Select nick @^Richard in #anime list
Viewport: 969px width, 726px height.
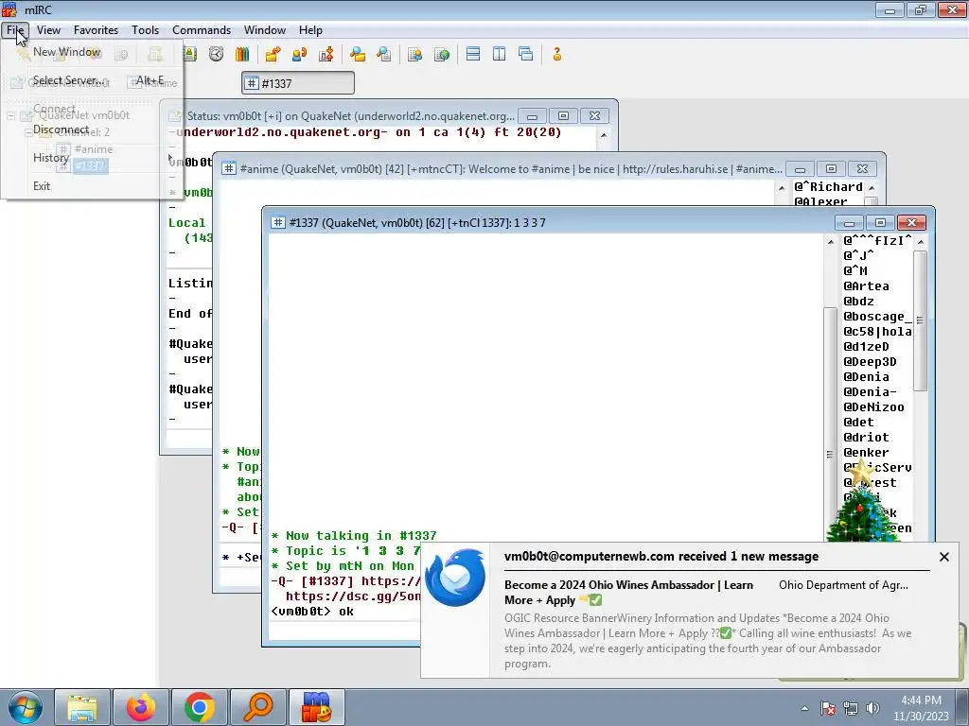(x=828, y=186)
